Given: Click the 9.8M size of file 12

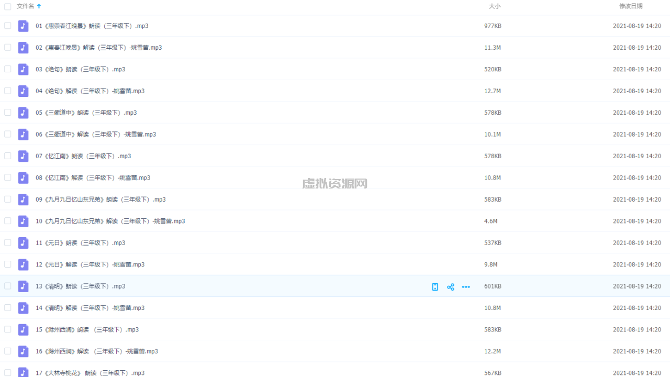Looking at the screenshot, I should tap(490, 265).
